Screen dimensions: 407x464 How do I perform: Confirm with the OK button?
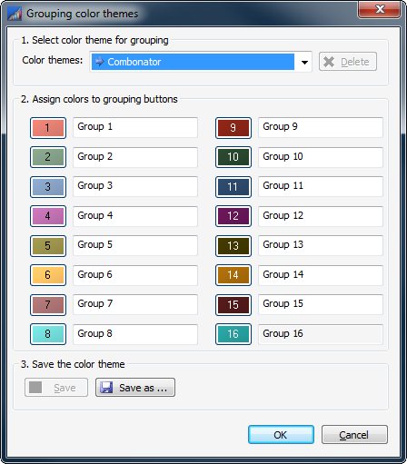(281, 435)
